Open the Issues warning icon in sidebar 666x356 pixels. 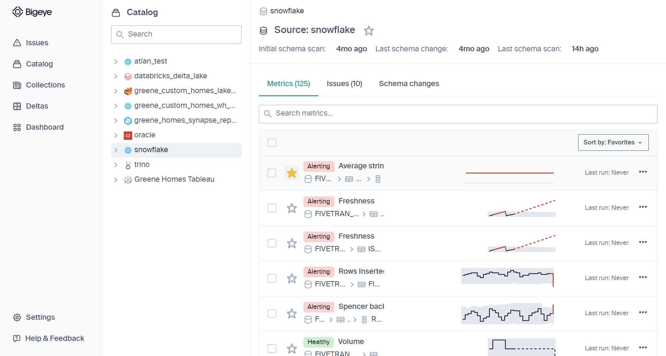pyautogui.click(x=17, y=43)
